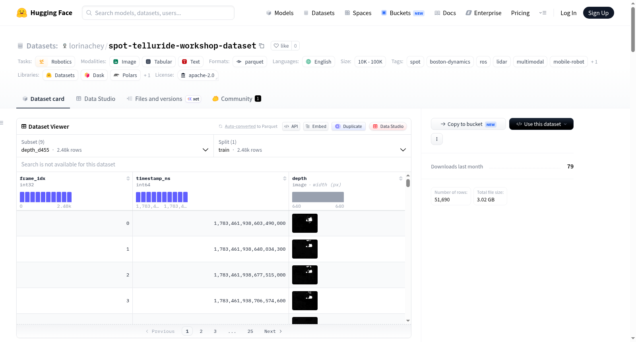Click the mobile-robot tag
The height and width of the screenshot is (342, 636).
pos(568,62)
